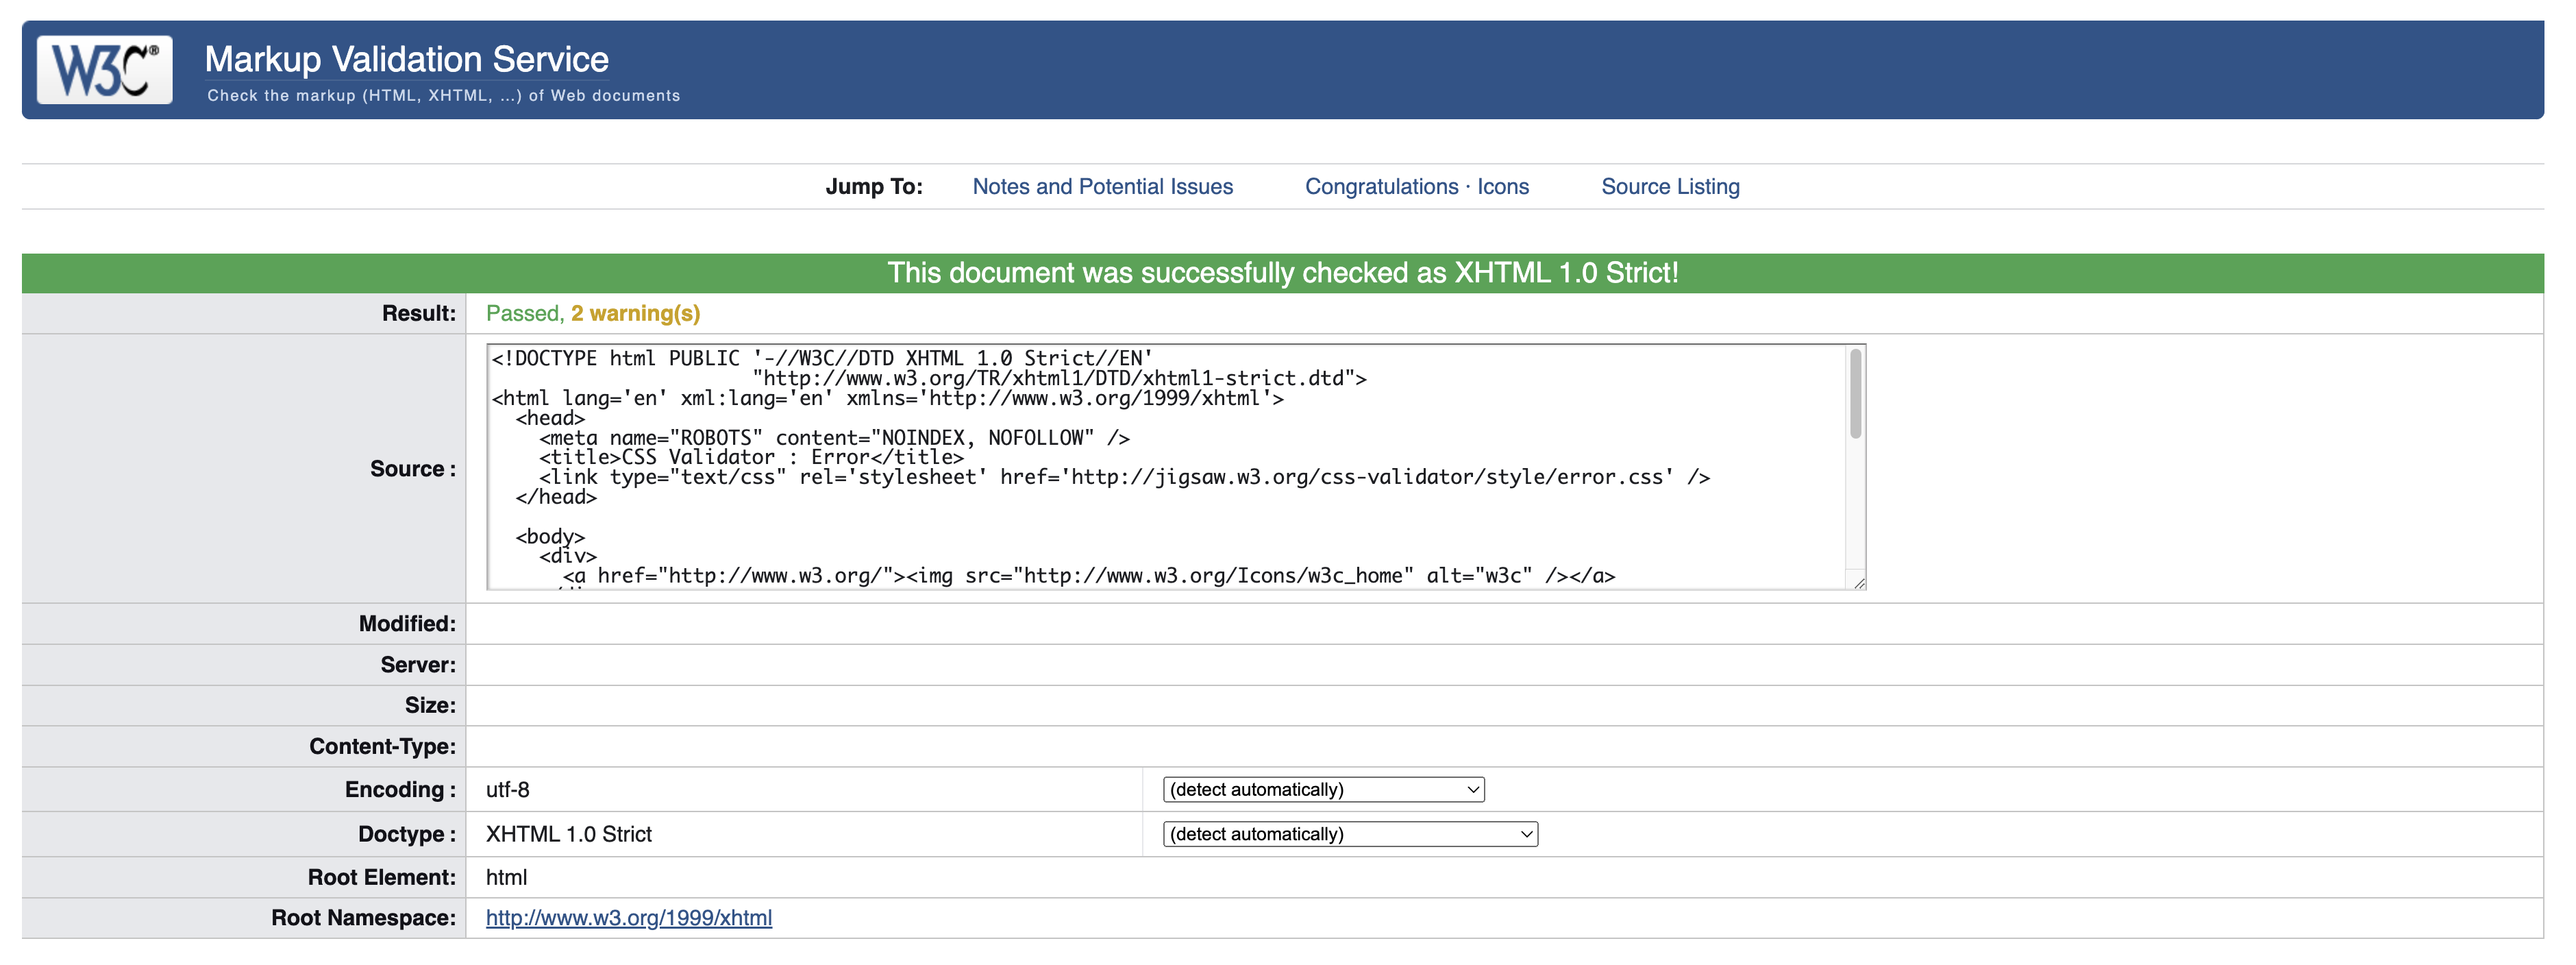Click the '<meta name="ROBOTS"' source line

coord(834,437)
